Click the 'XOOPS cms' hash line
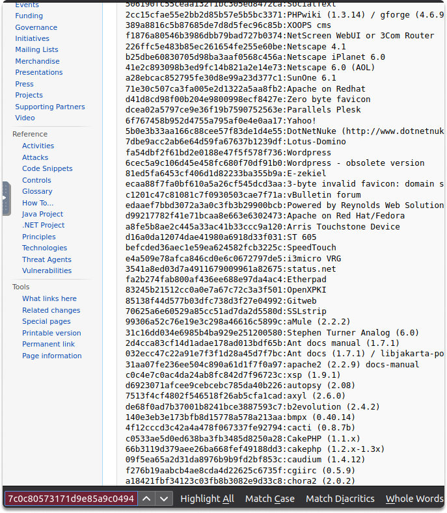This screenshot has height=513, width=447. [228, 25]
